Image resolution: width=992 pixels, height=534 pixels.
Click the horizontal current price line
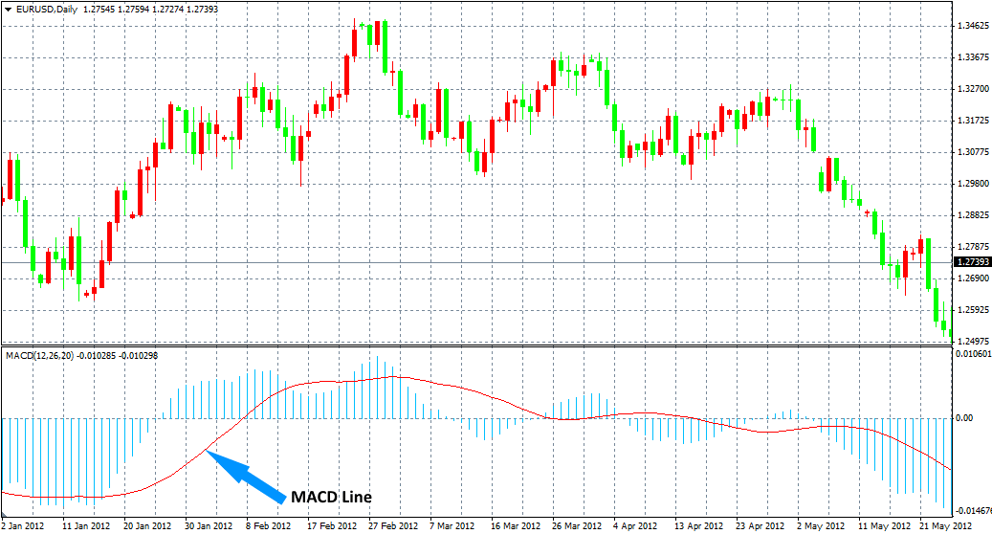point(478,262)
